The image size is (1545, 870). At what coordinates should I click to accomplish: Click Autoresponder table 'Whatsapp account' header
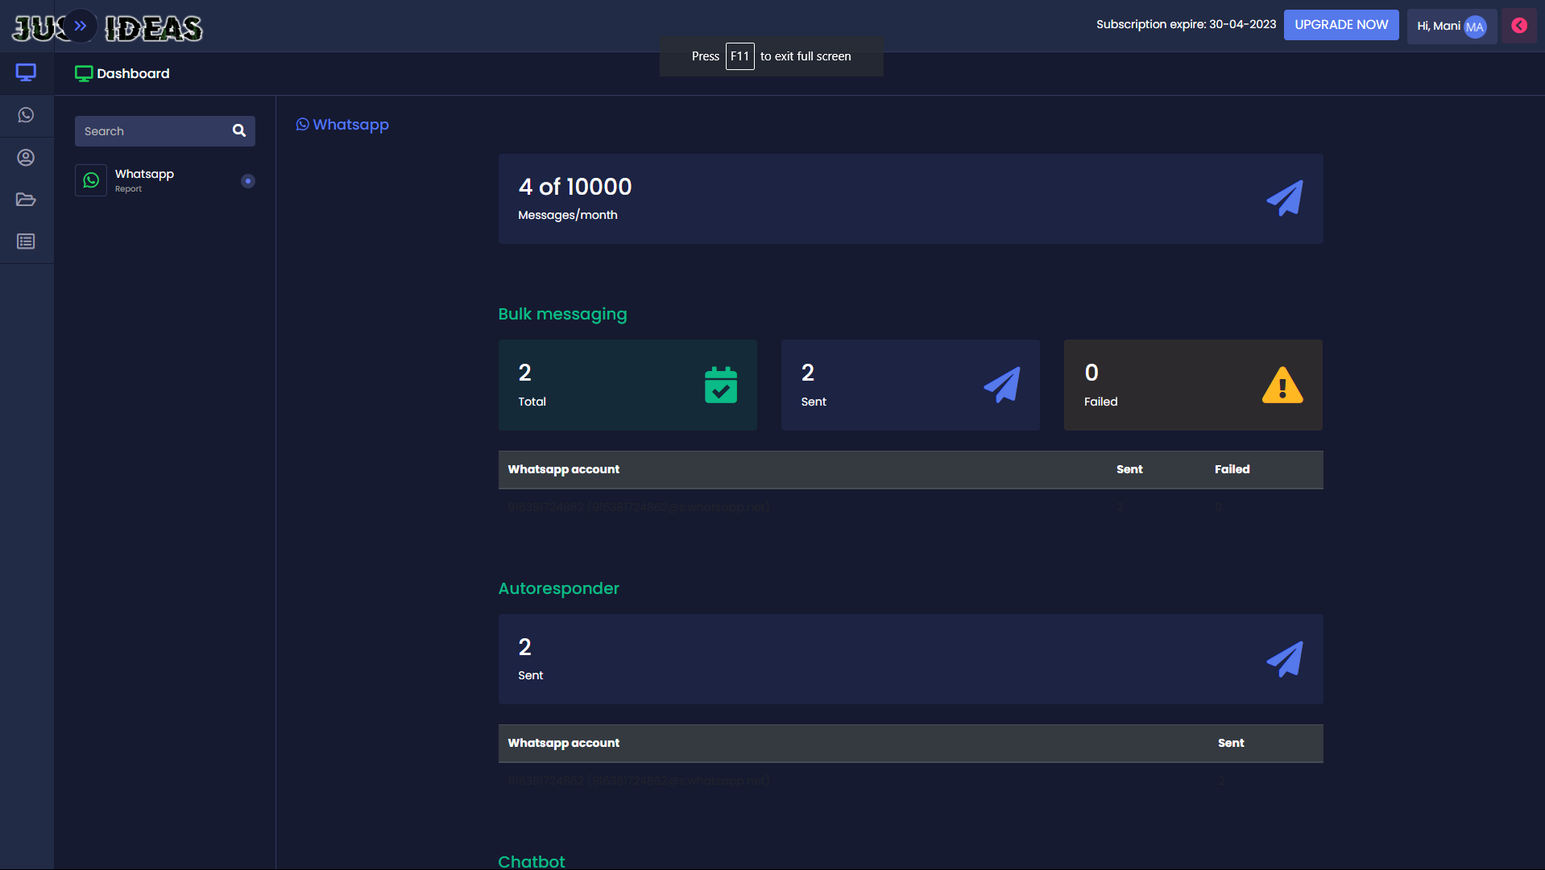pos(563,743)
